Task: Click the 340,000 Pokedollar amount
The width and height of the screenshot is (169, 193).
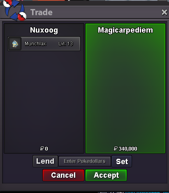Action: [128, 148]
